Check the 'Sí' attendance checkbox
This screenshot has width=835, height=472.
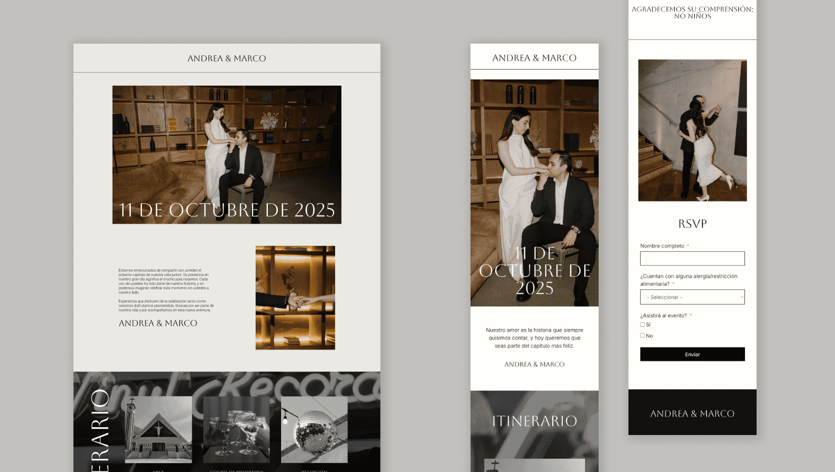click(642, 325)
